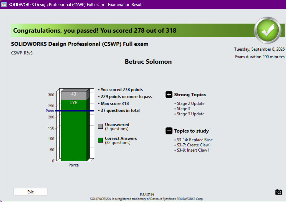The height and width of the screenshot is (202, 286).
Task: Click the green 278 bar segment
Action: click(74, 130)
